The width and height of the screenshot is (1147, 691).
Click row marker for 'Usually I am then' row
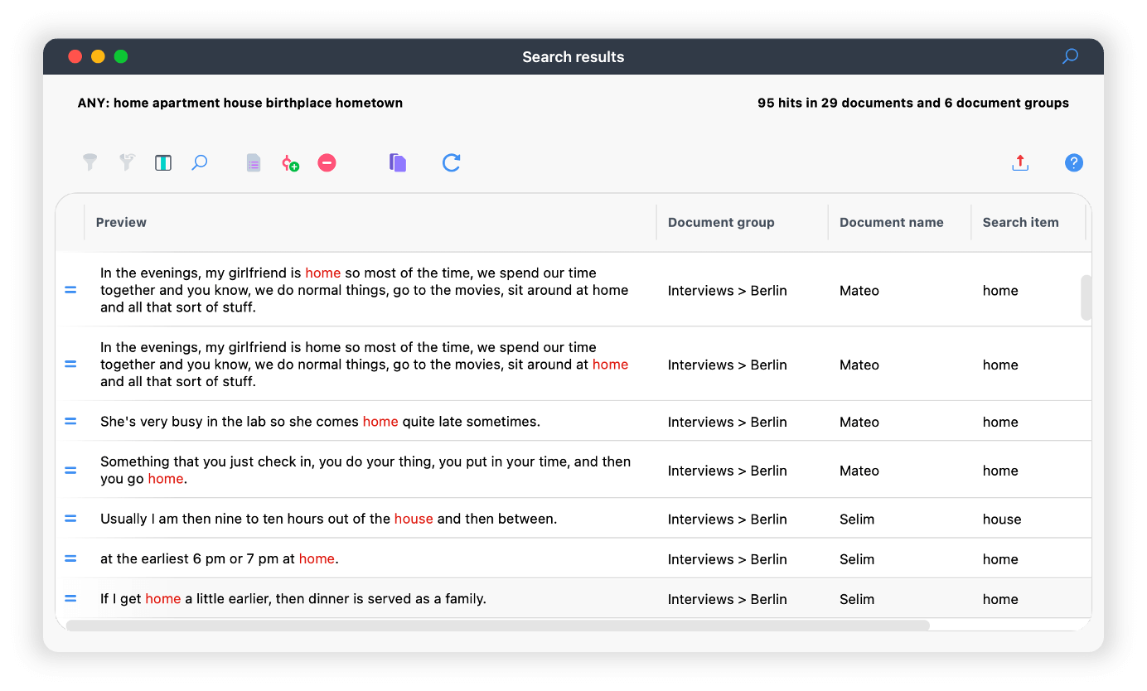click(70, 519)
